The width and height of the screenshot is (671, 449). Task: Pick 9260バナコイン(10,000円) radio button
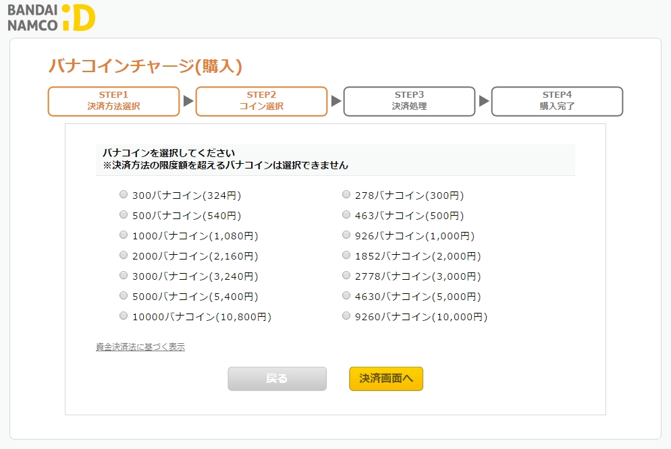coord(346,316)
